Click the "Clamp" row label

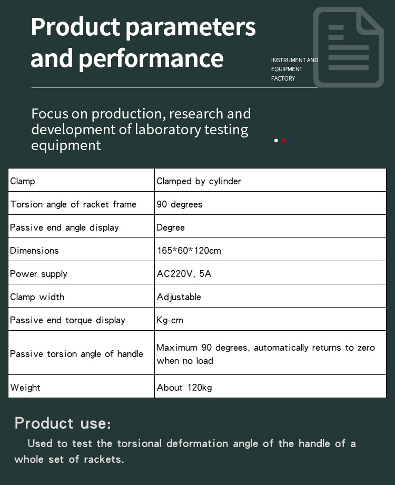[x=23, y=181]
